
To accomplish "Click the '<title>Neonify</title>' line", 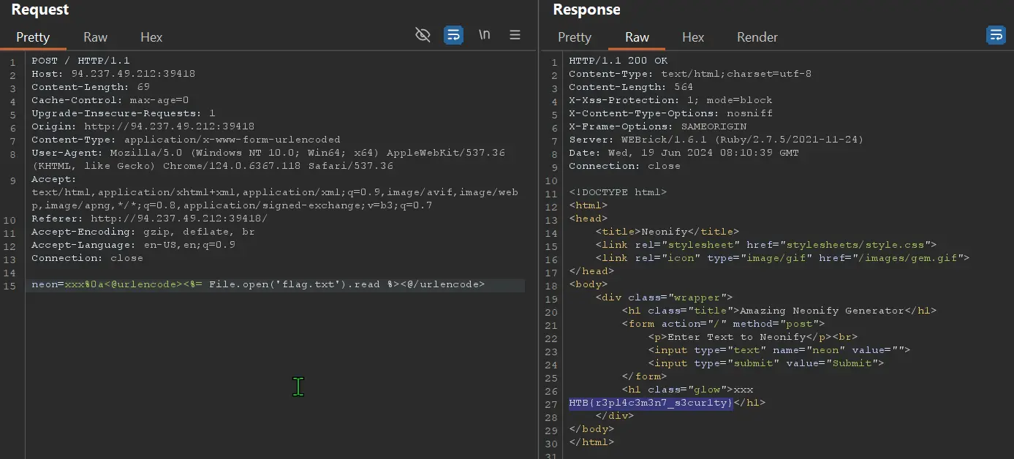I will (x=667, y=232).
